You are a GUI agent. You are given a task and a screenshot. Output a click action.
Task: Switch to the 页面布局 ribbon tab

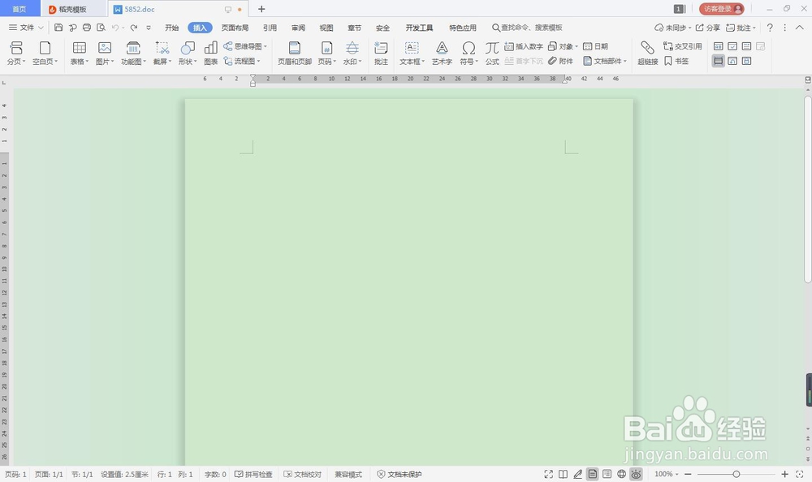[x=235, y=27]
